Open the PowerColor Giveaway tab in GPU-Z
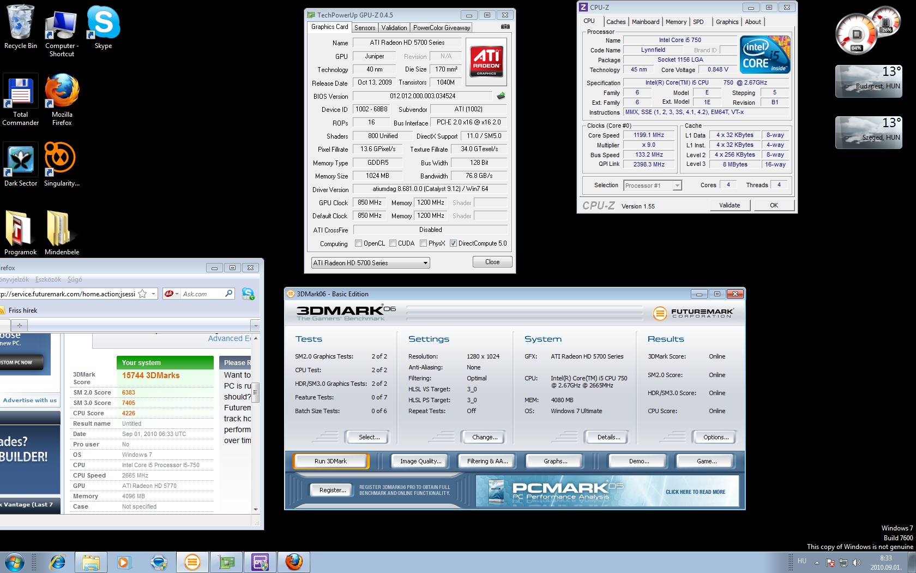916x573 pixels. 442,28
